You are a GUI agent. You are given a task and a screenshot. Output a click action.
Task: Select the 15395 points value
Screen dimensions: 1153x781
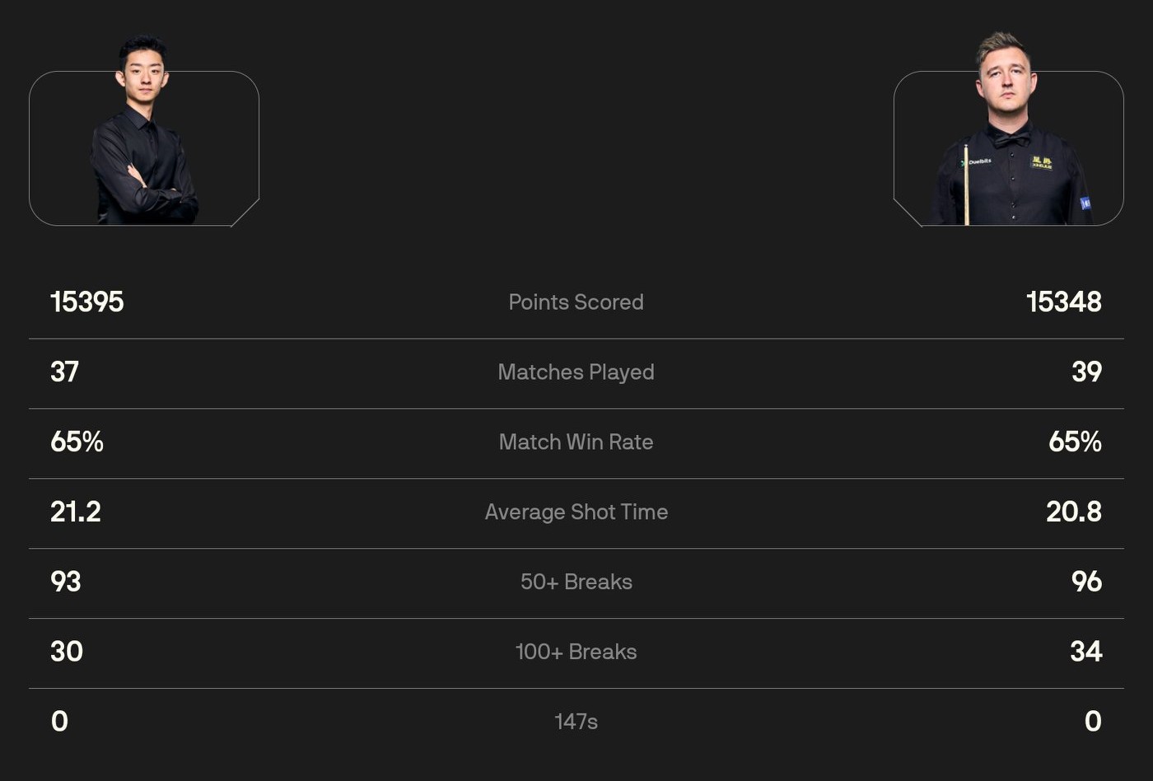86,302
